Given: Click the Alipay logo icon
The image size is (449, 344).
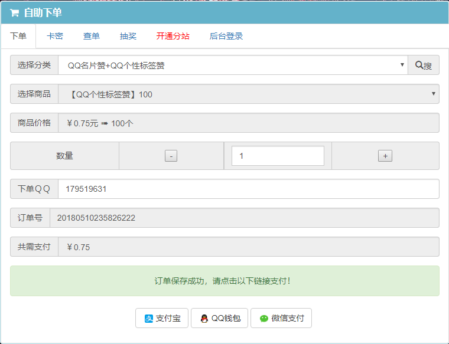Looking at the screenshot, I should click(x=149, y=318).
